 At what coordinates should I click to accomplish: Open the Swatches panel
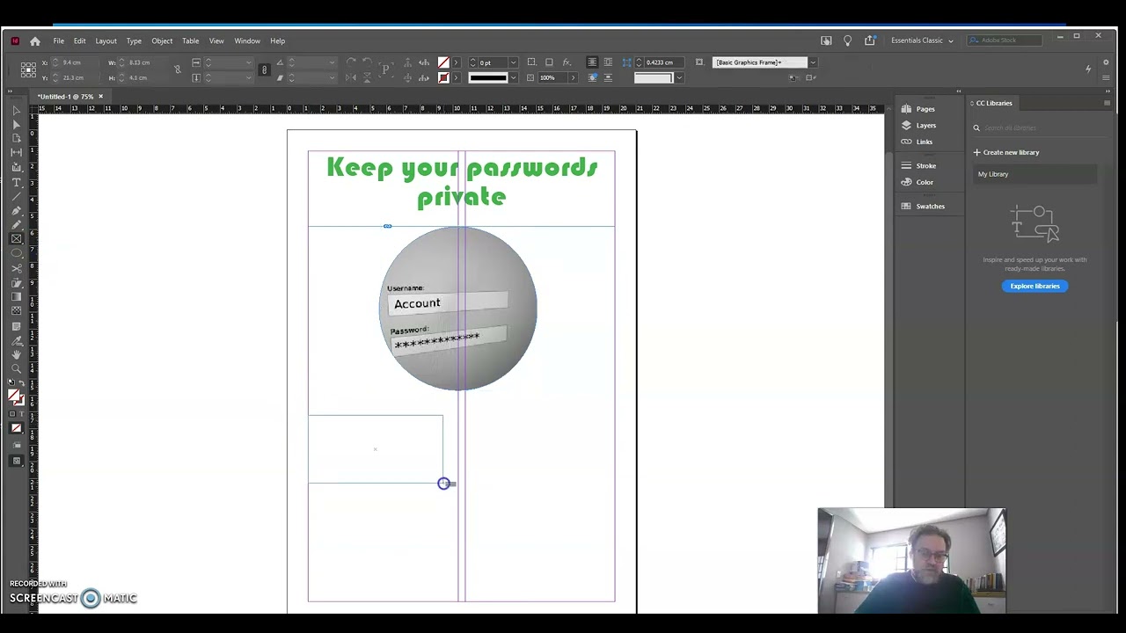[923, 206]
